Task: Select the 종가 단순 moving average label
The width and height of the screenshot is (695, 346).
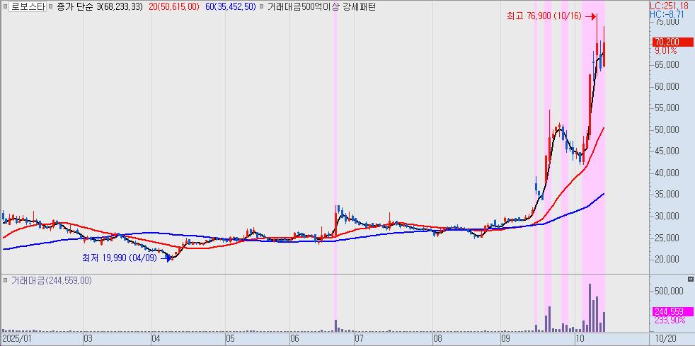Action: pyautogui.click(x=75, y=8)
